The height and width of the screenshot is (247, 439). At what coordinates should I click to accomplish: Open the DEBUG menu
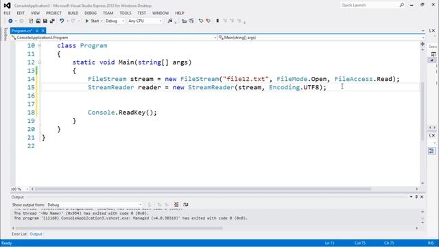pyautogui.click(x=91, y=13)
